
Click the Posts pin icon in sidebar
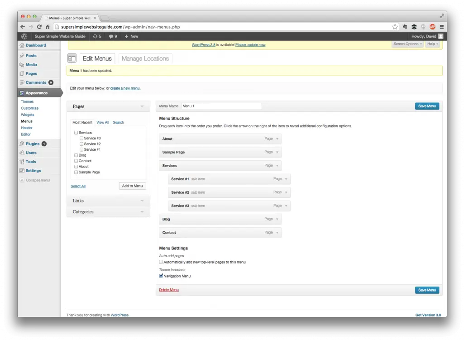click(22, 56)
